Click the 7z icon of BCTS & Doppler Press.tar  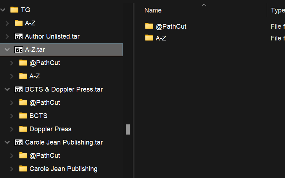(18, 89)
